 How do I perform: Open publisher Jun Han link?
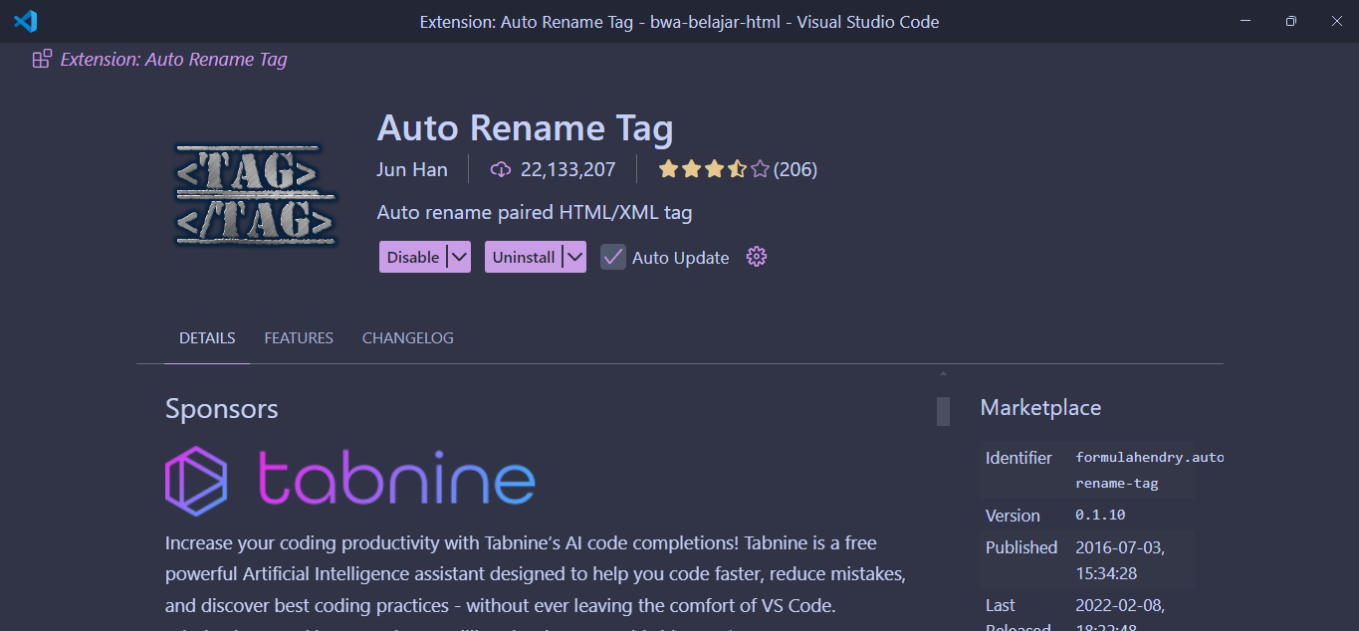412,169
